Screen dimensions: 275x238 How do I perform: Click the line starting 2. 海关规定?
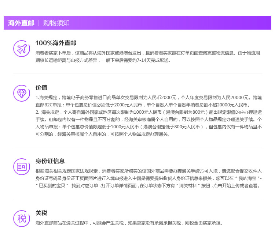(148, 112)
